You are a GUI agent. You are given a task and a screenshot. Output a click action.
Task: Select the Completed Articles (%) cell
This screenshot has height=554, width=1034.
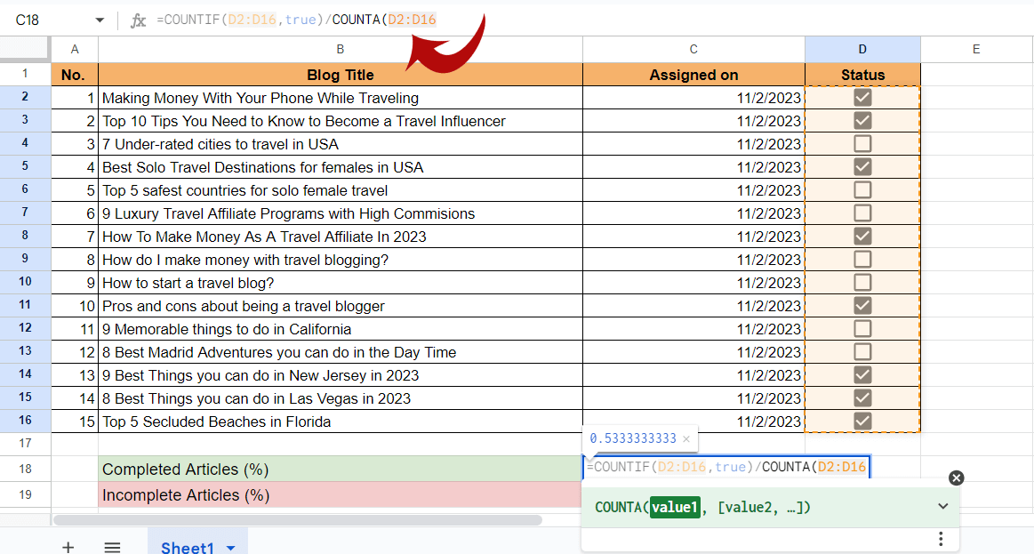pos(341,469)
